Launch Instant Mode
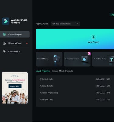 click(x=49, y=59)
